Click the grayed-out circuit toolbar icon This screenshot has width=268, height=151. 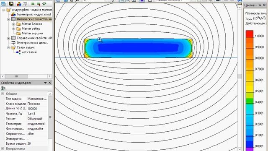pos(25,4)
